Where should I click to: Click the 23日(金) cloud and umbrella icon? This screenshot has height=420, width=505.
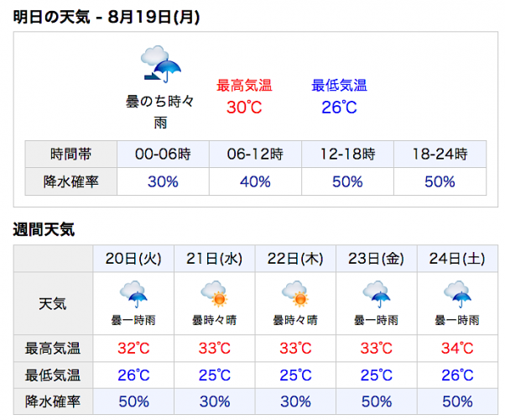point(376,294)
